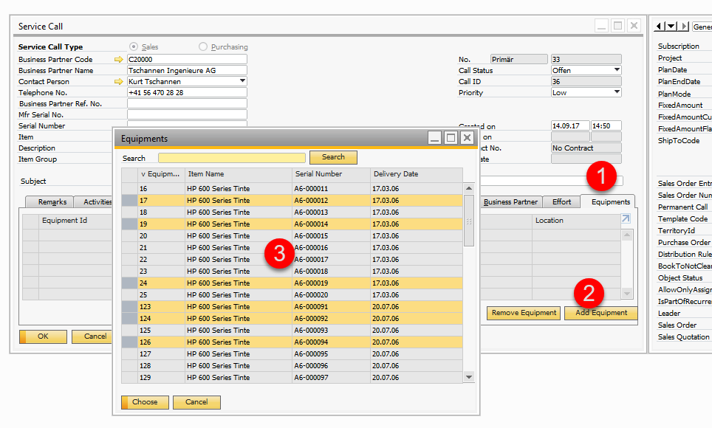712x428 pixels.
Task: Go to next record arrow in side panel
Action: click(684, 27)
